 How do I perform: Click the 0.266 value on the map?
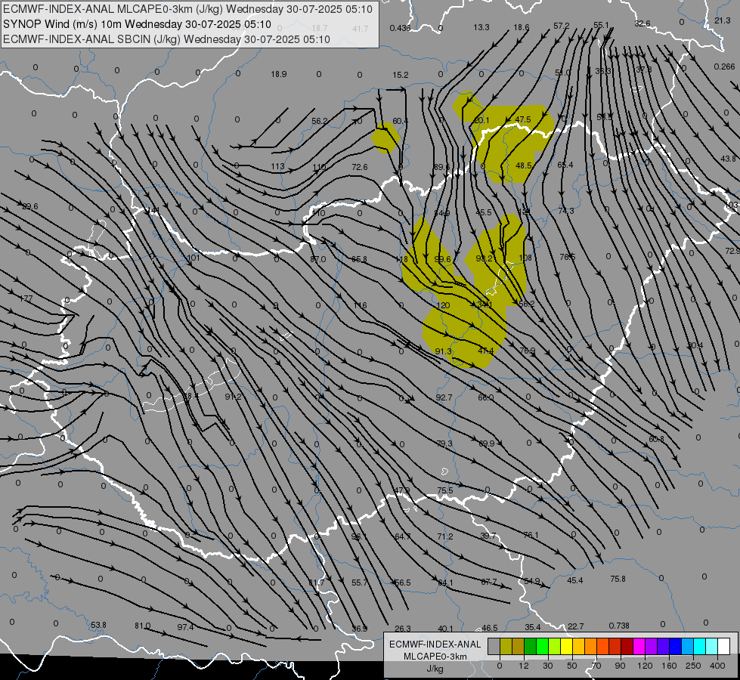pos(724,66)
